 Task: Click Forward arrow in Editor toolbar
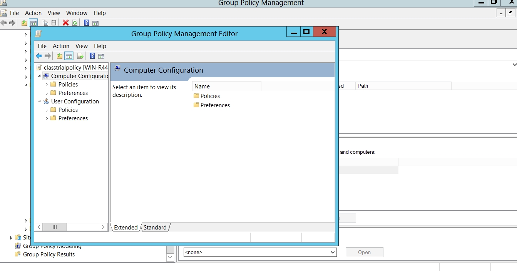click(48, 56)
